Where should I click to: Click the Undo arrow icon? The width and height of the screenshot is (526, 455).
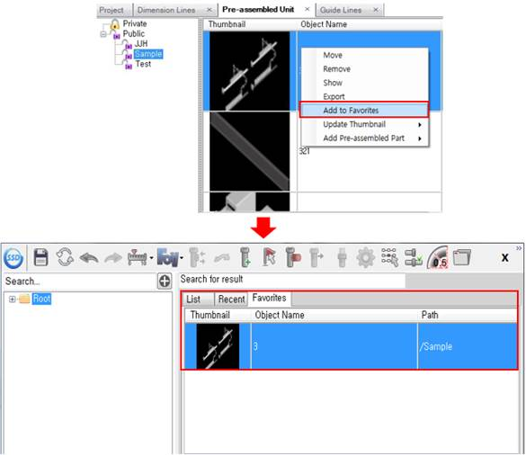tap(89, 258)
